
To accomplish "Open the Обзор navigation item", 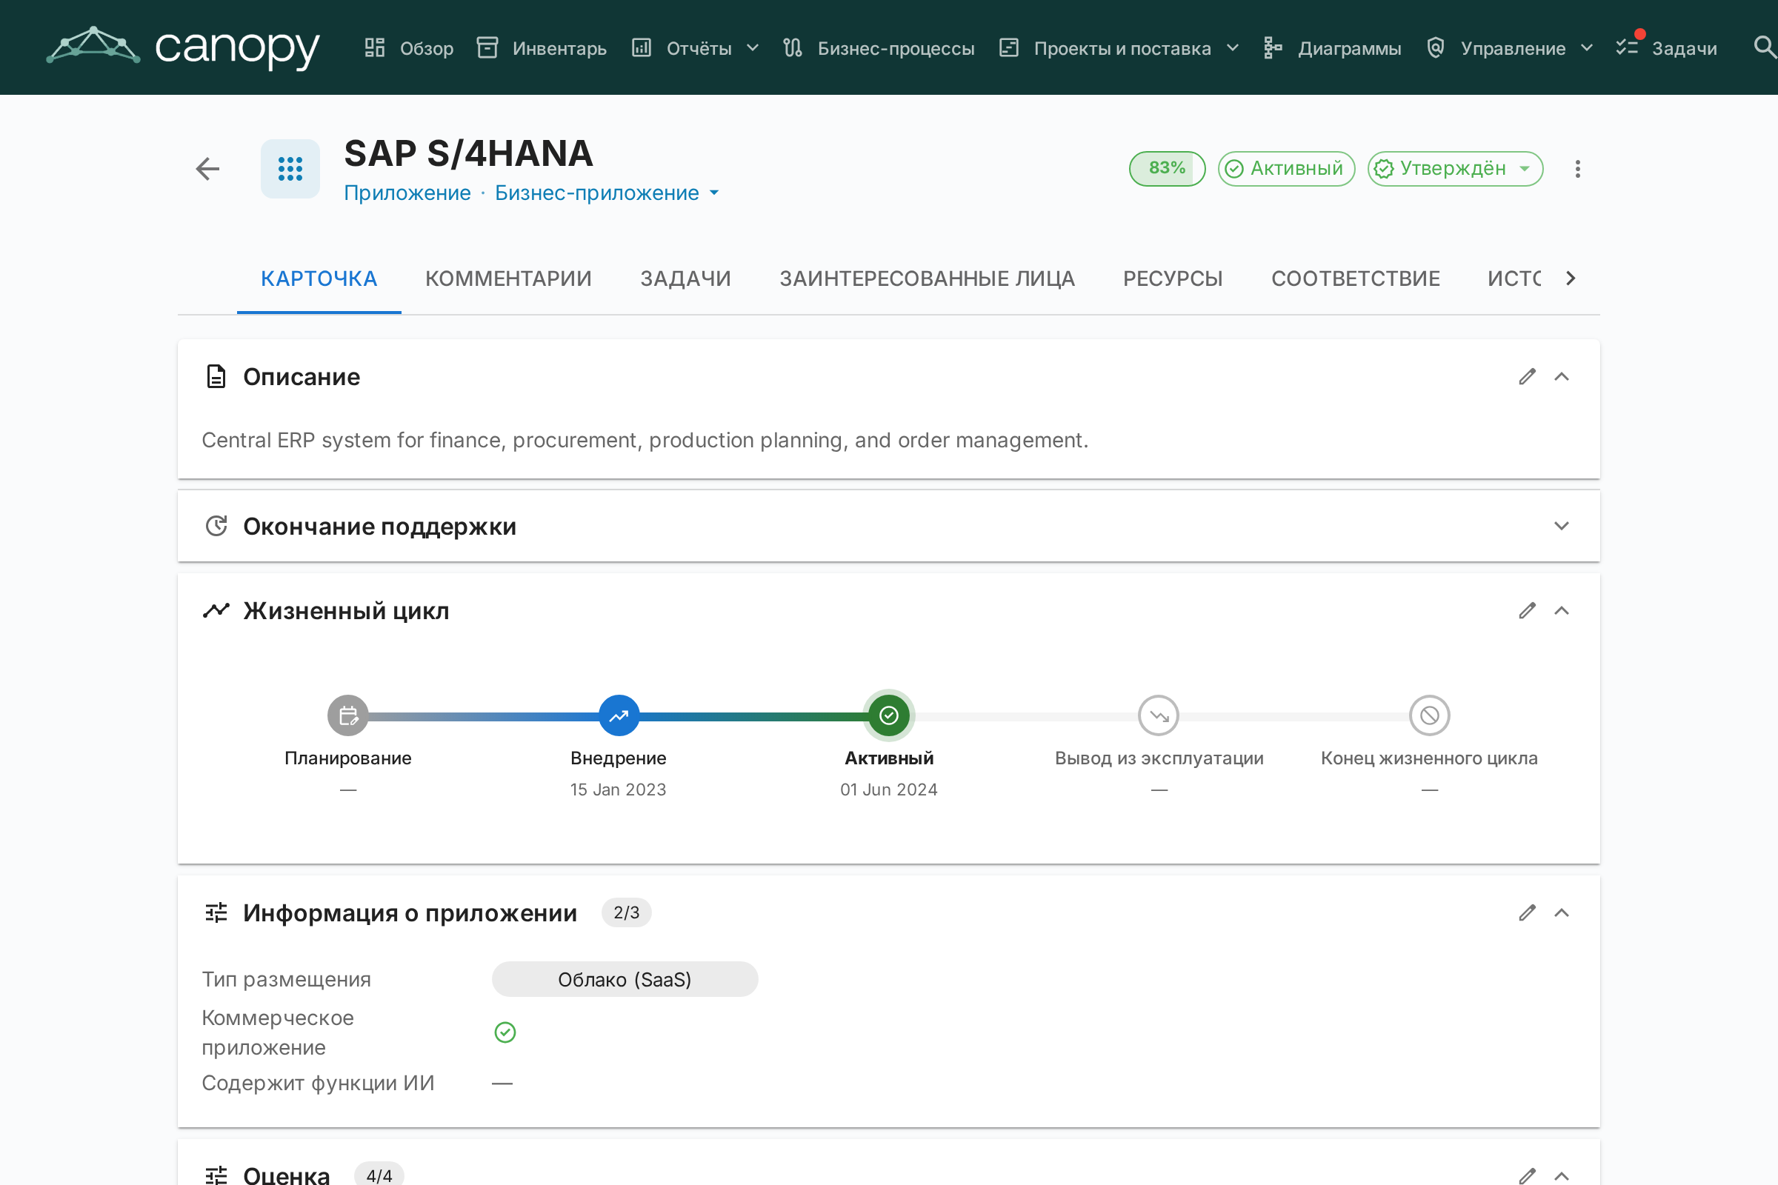I will (409, 48).
